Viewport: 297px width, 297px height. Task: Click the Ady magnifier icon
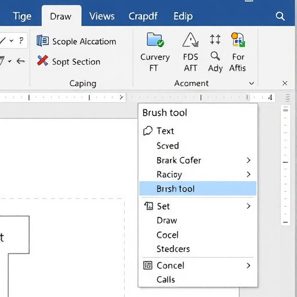pos(215,56)
